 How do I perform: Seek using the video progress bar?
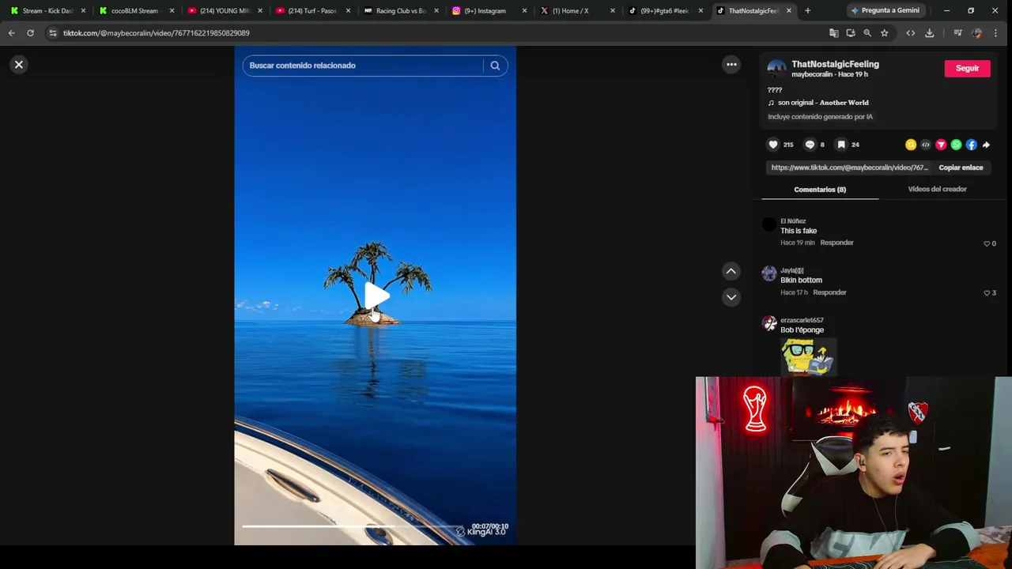pos(353,526)
